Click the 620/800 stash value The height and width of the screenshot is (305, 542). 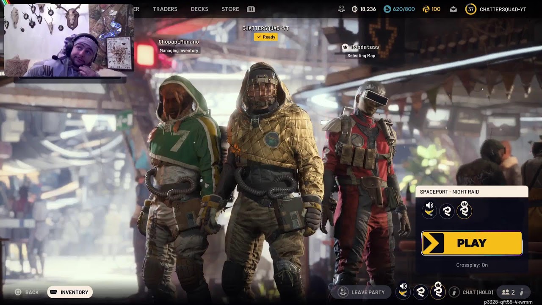(x=404, y=9)
